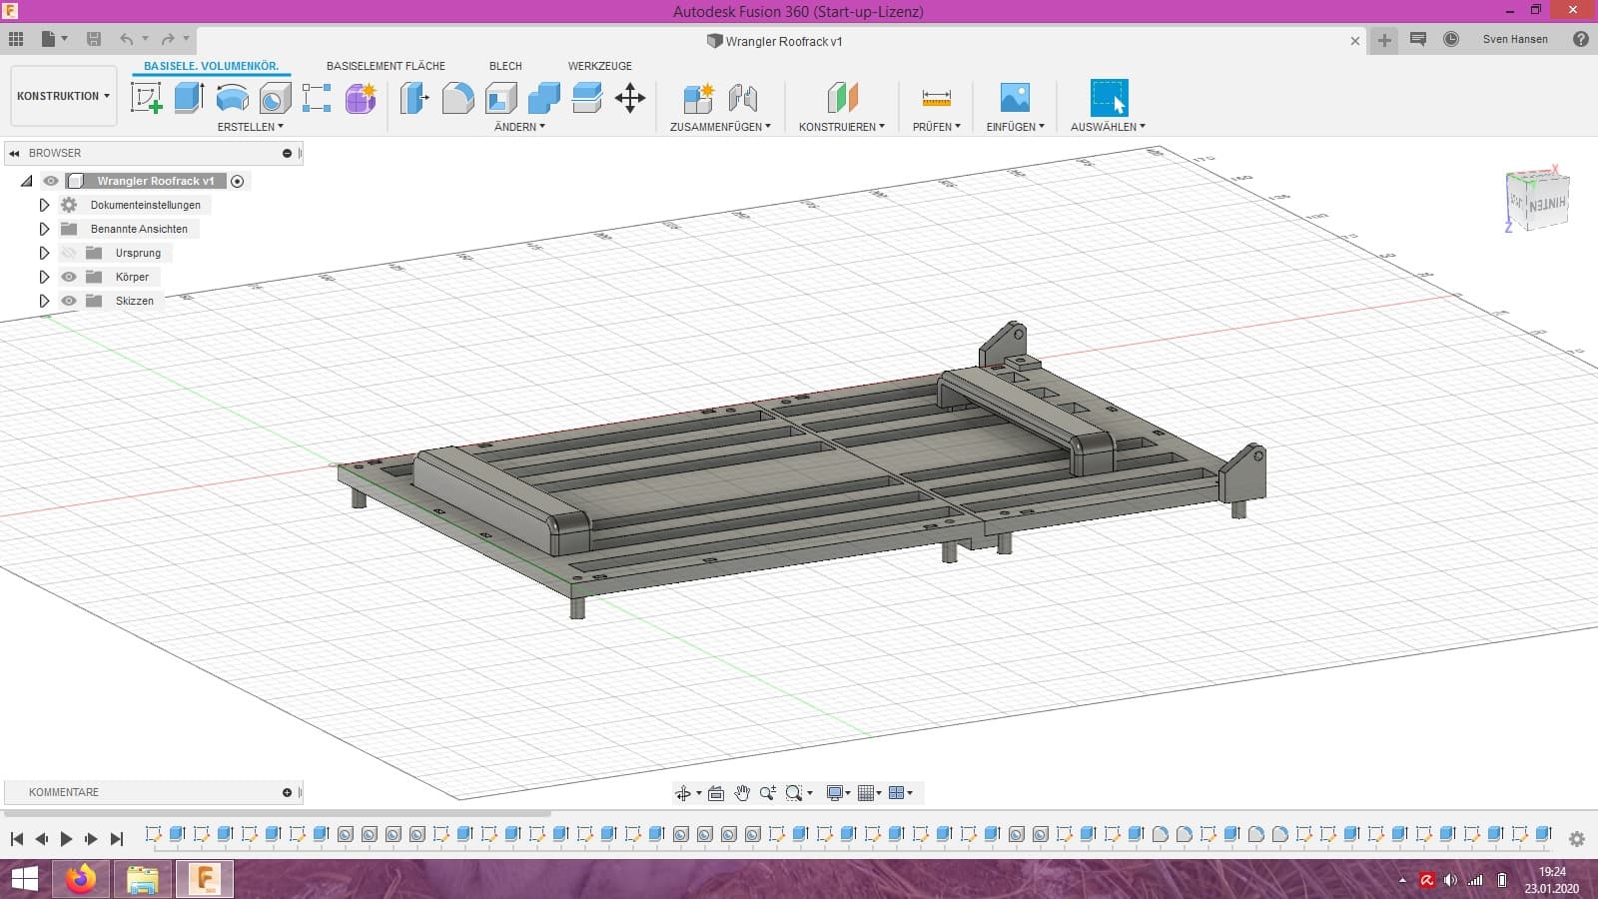Screen dimensions: 1598x899
Task: Open the Hole tool
Action: [274, 97]
